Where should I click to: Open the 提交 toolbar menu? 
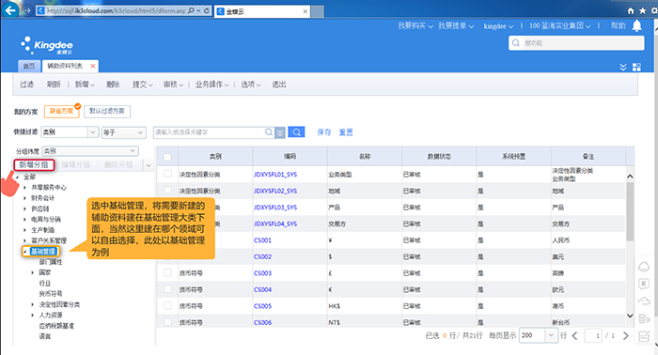(142, 85)
